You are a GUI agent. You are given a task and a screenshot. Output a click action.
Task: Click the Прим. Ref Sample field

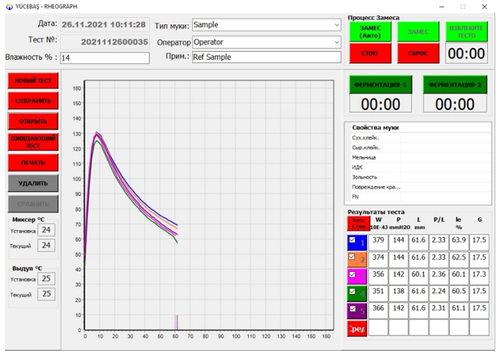click(267, 58)
